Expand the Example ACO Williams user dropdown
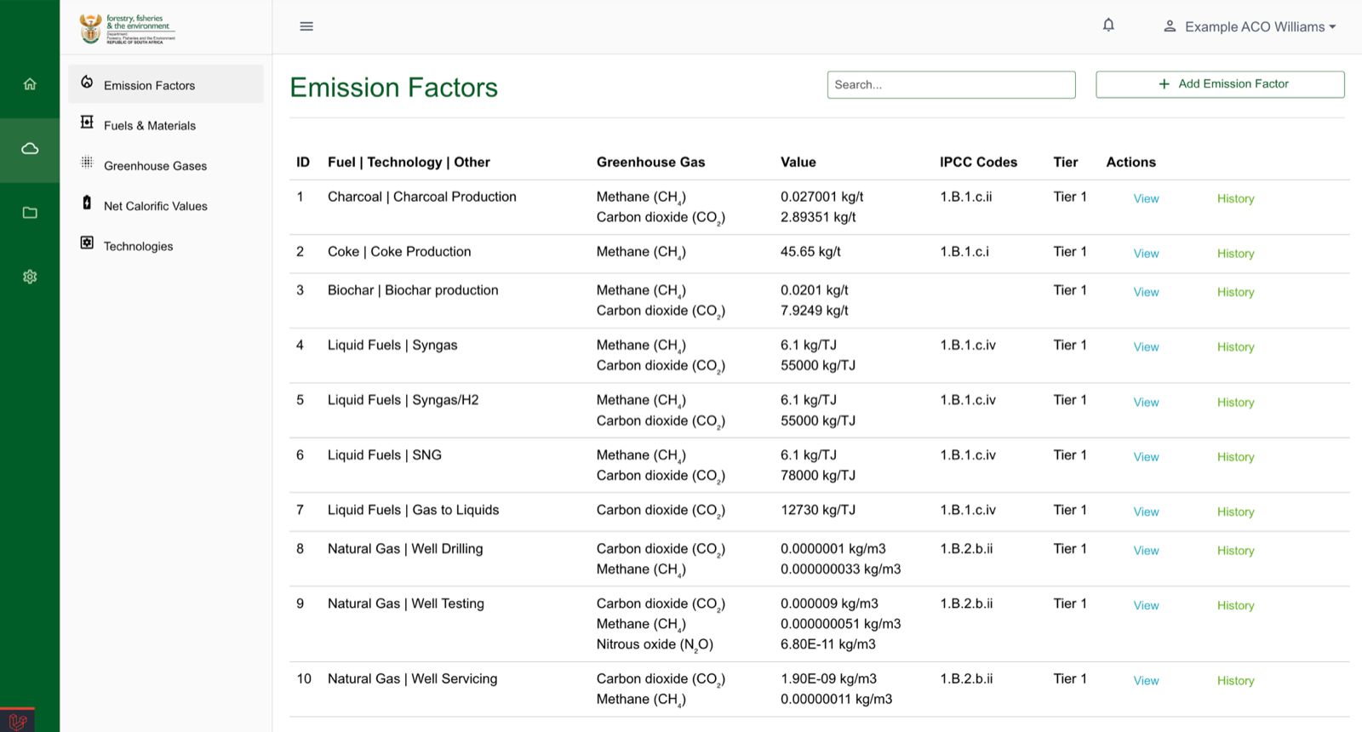The width and height of the screenshot is (1362, 732). point(1260,27)
